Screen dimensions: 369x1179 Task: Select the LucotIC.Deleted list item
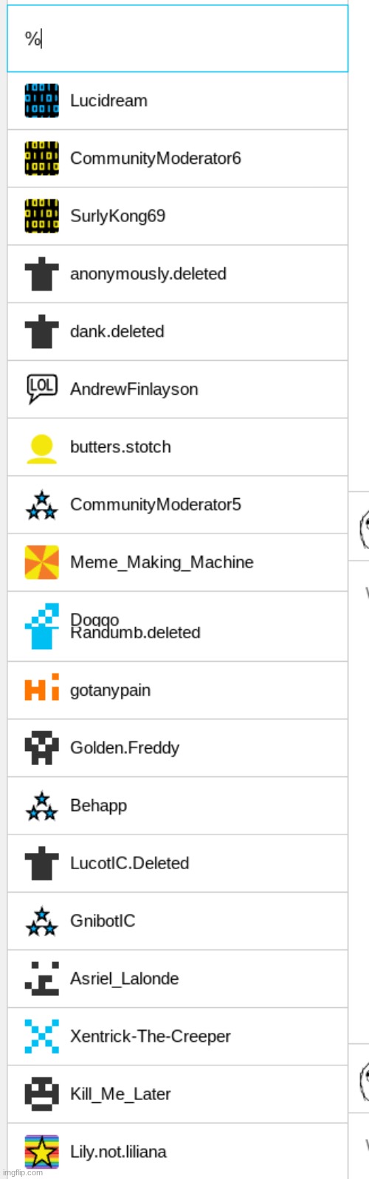click(x=177, y=863)
